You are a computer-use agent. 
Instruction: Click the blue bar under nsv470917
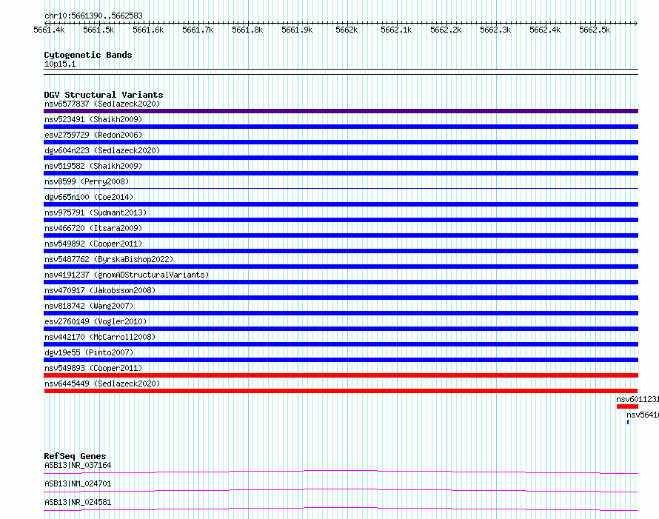341,298
